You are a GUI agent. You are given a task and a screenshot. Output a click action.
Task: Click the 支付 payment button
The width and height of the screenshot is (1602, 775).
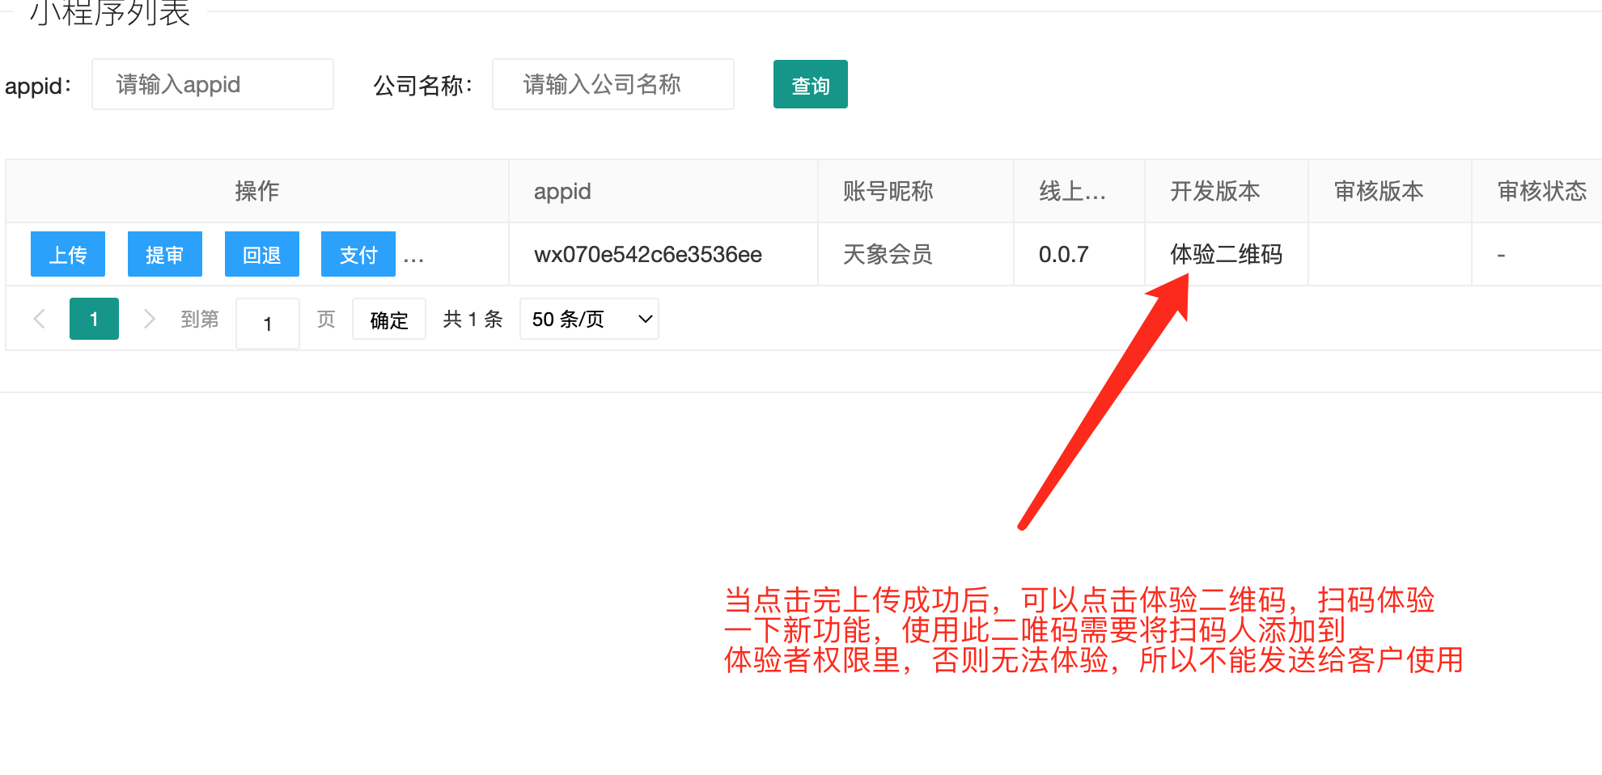[358, 255]
